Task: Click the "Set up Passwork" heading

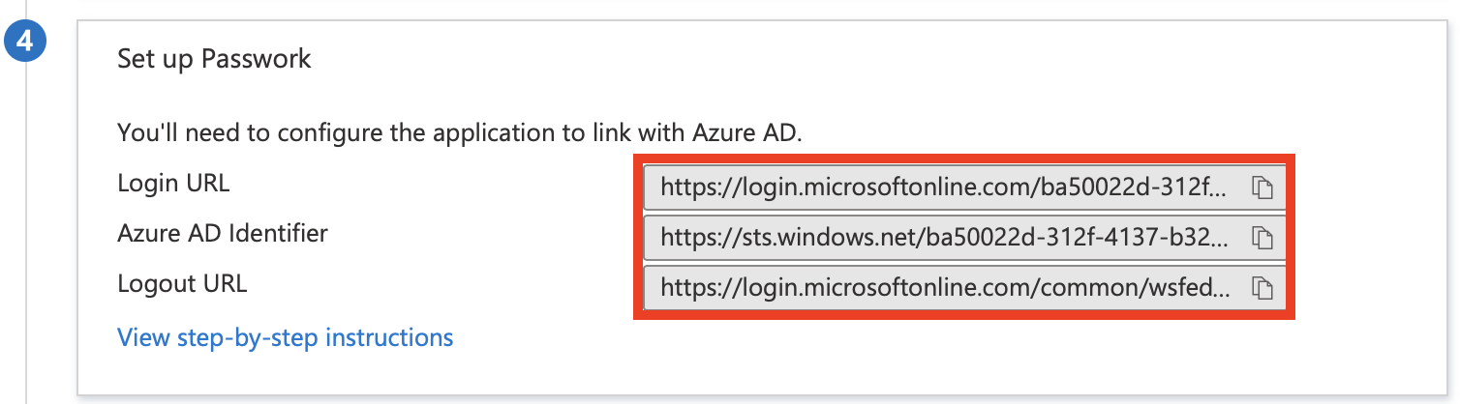Action: click(214, 59)
